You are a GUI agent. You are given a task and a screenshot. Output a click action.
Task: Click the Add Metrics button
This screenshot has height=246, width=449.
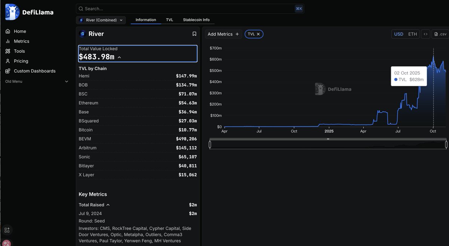223,34
